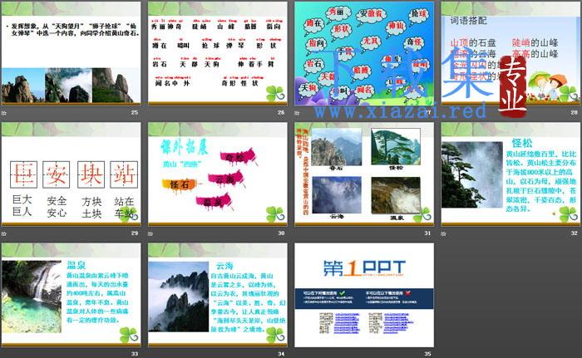Select slide 30 课外拓展 thumbnail

(x=218, y=174)
